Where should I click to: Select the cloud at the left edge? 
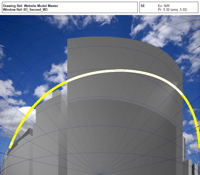(x=6, y=87)
